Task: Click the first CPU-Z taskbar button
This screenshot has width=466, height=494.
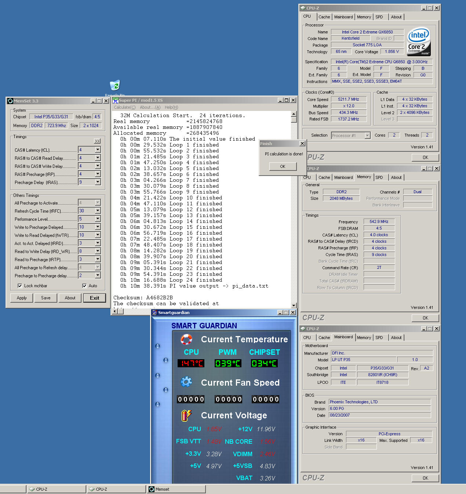Action: pyautogui.click(x=56, y=489)
